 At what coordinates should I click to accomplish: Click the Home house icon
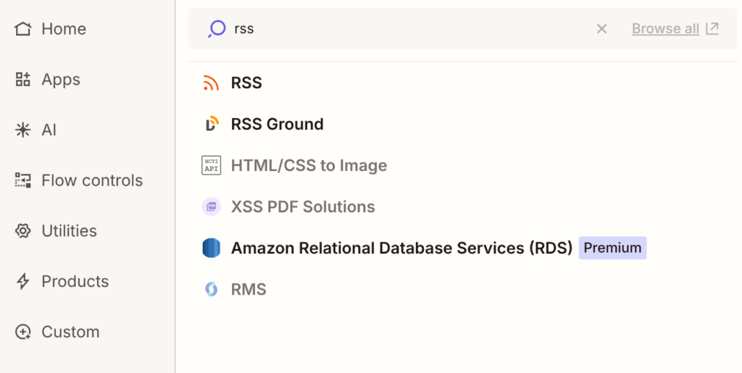click(22, 29)
